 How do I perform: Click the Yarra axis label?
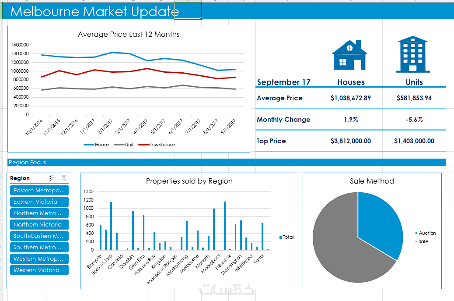click(258, 259)
